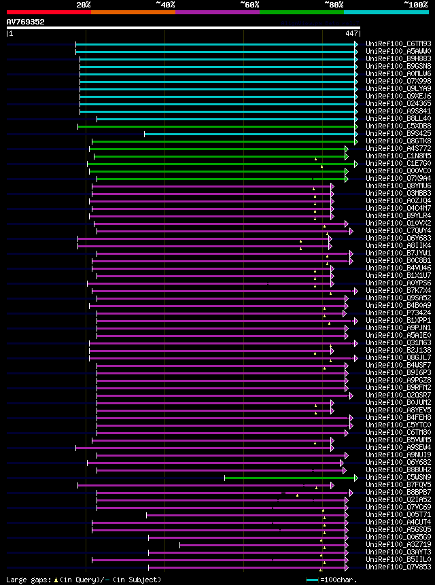Click the UniRef100_Q31M63 hit name

pyautogui.click(x=398, y=343)
